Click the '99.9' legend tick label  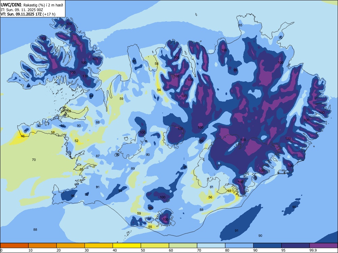313,250
